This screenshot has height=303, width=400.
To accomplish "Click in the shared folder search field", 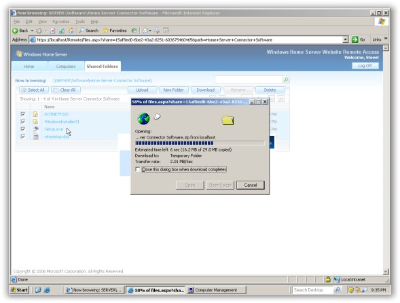I will click(249, 79).
